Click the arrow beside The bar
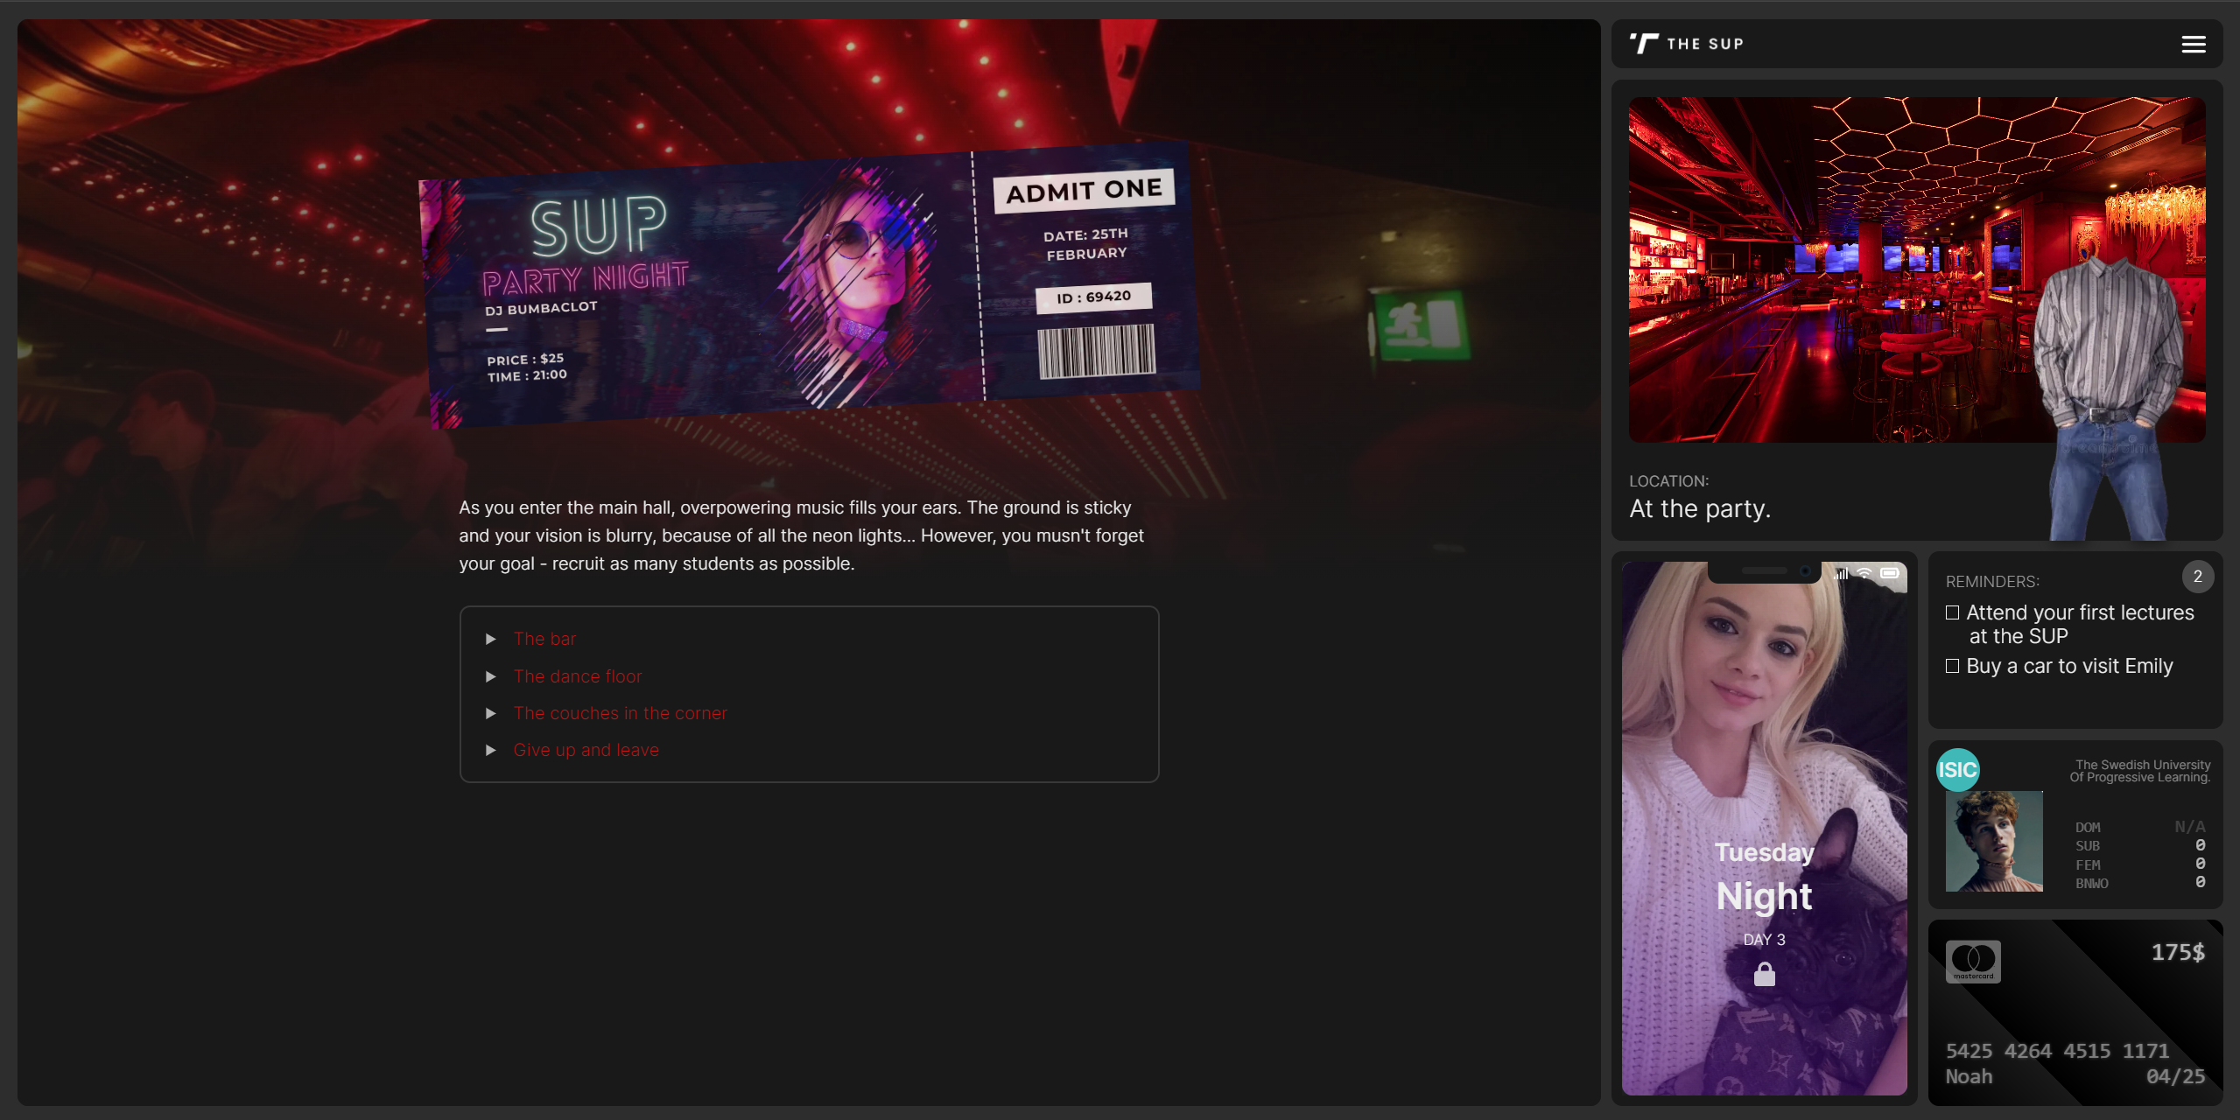This screenshot has width=2240, height=1120. point(491,640)
